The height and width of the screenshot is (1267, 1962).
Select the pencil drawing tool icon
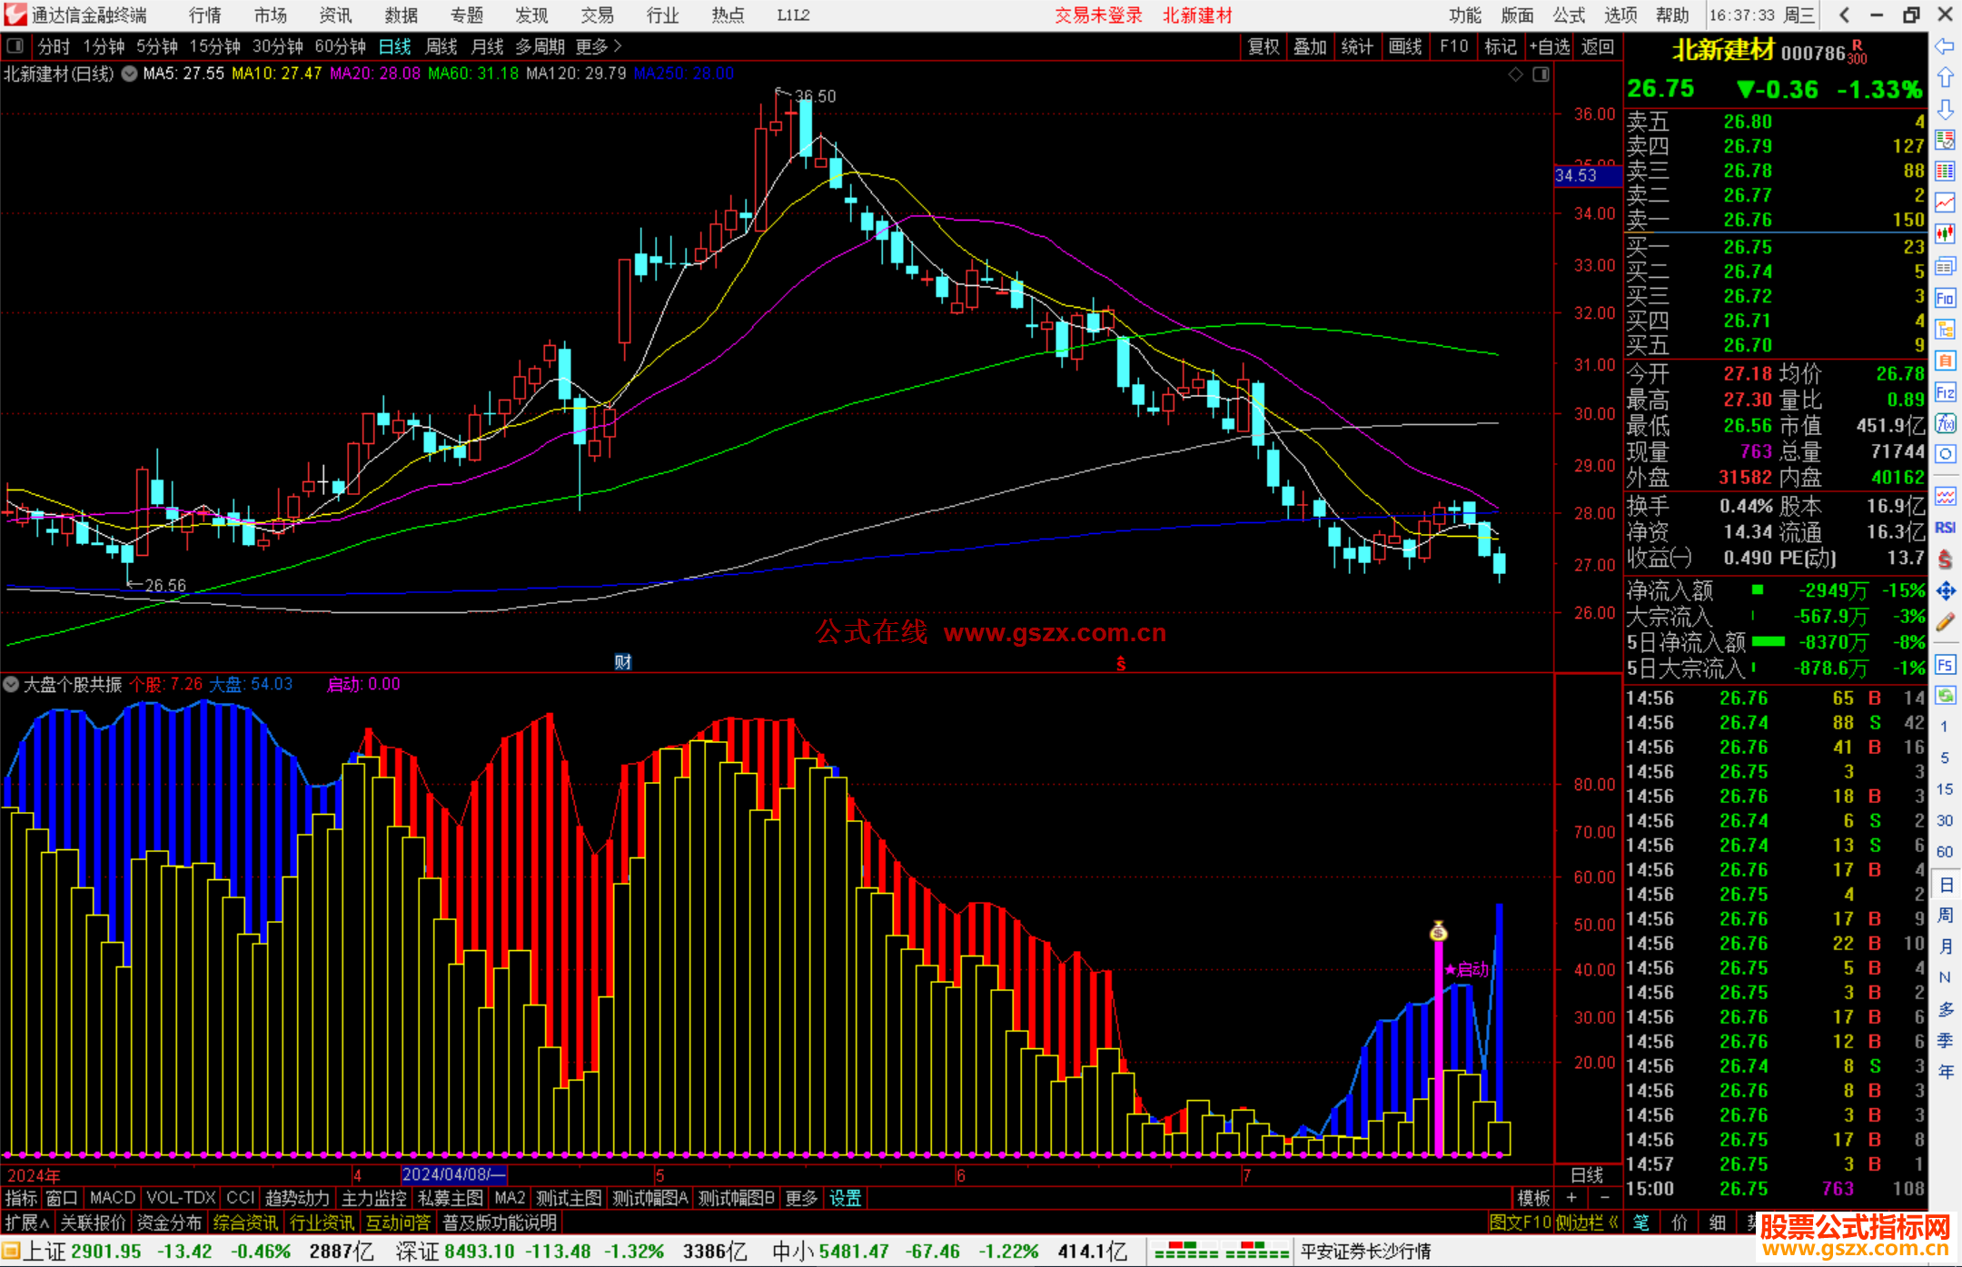coord(1945,623)
